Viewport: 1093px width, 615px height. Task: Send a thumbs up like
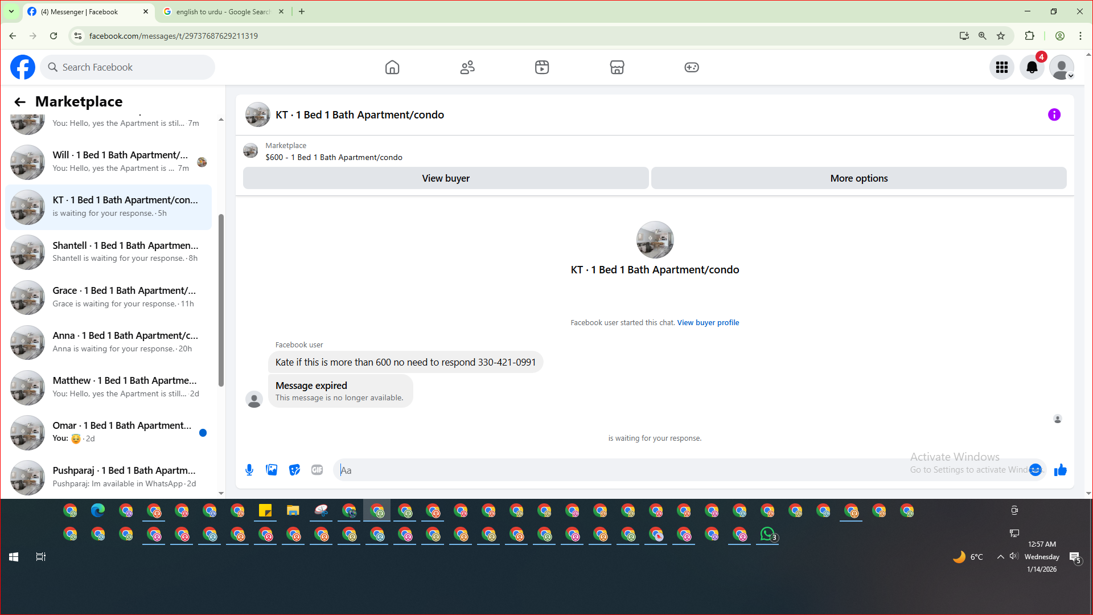pos(1060,470)
